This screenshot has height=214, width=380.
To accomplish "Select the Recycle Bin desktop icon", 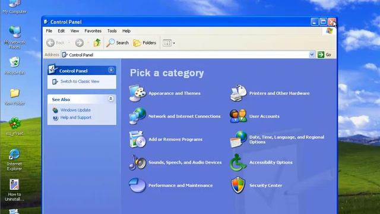I will (x=14, y=65).
